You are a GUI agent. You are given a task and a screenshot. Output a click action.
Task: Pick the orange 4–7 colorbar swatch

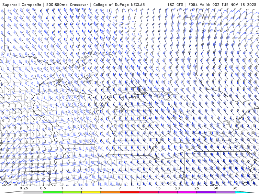tap(110, 192)
